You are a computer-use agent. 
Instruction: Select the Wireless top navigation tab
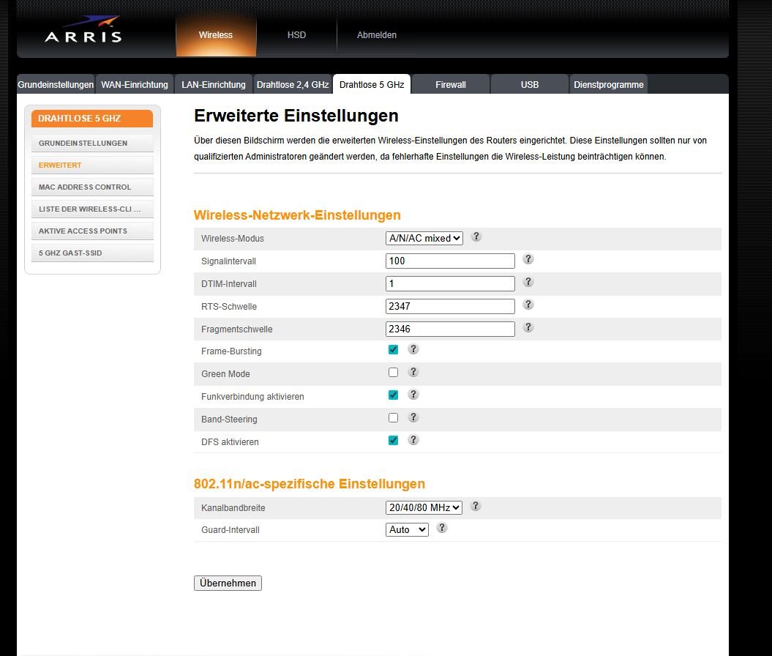tap(216, 35)
